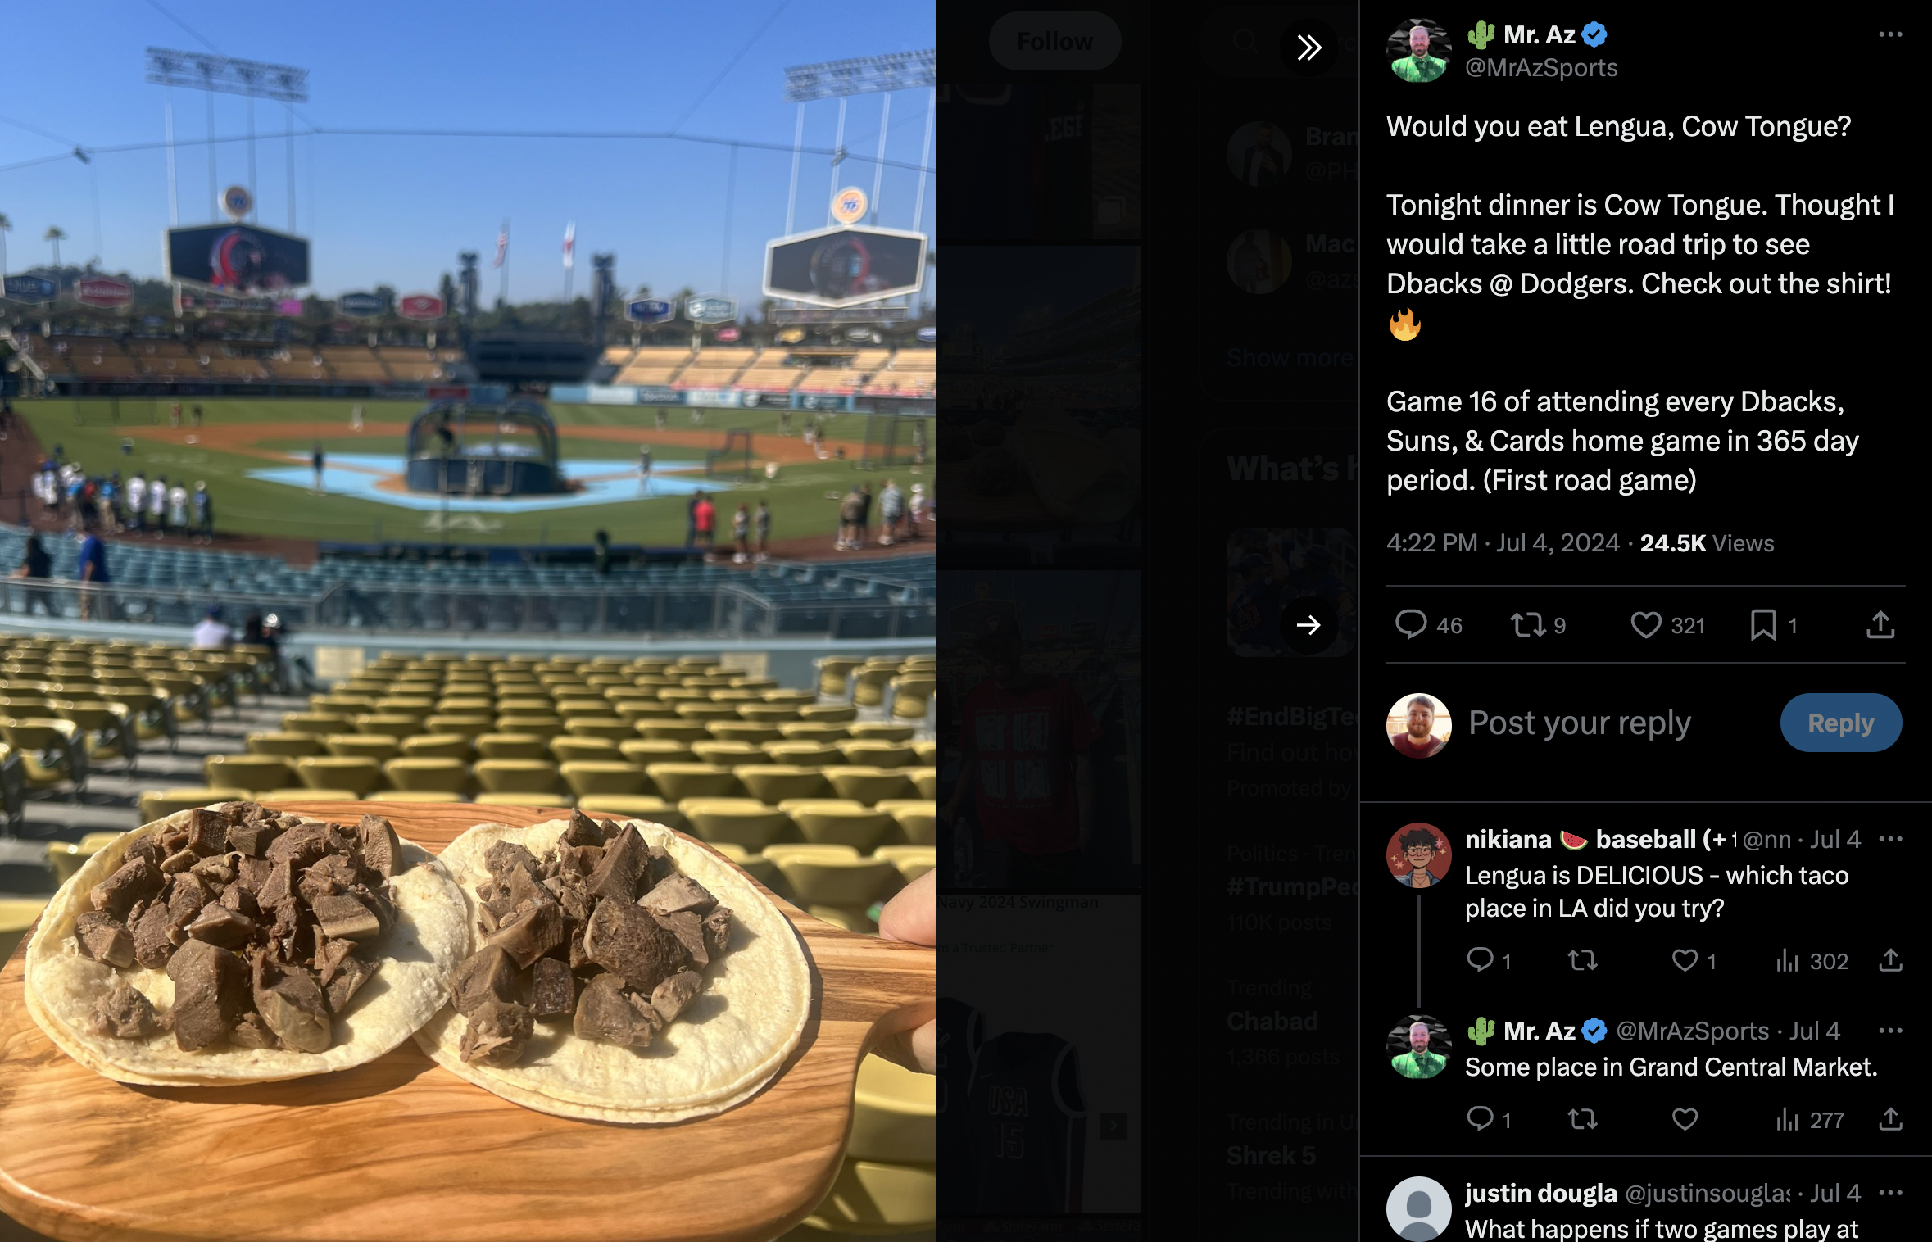1932x1242 pixels.
Task: Share the main post via share icon
Action: tap(1880, 625)
